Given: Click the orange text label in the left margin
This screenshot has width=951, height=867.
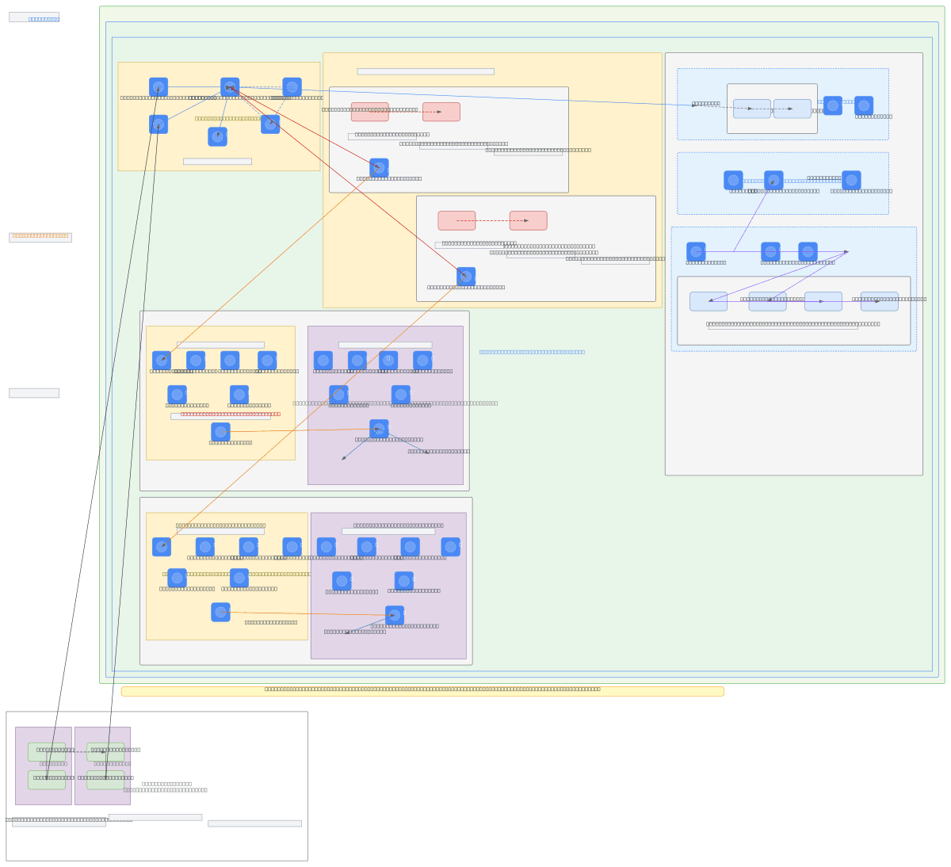Looking at the screenshot, I should [x=40, y=235].
